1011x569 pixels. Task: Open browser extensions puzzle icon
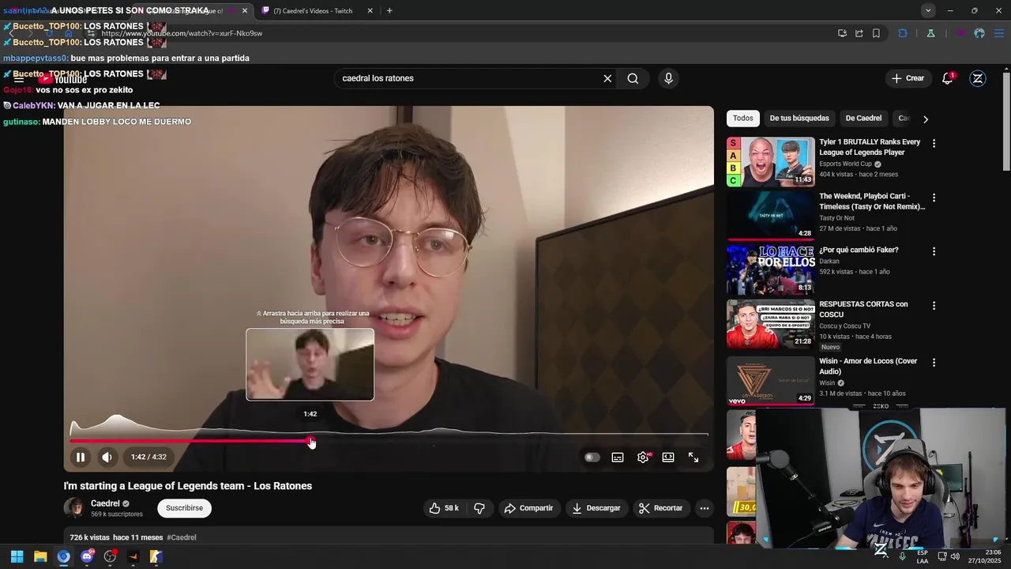pyautogui.click(x=903, y=33)
